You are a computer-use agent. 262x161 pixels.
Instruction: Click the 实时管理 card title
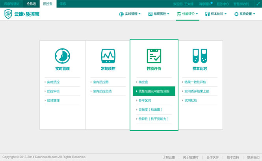[x=62, y=68]
